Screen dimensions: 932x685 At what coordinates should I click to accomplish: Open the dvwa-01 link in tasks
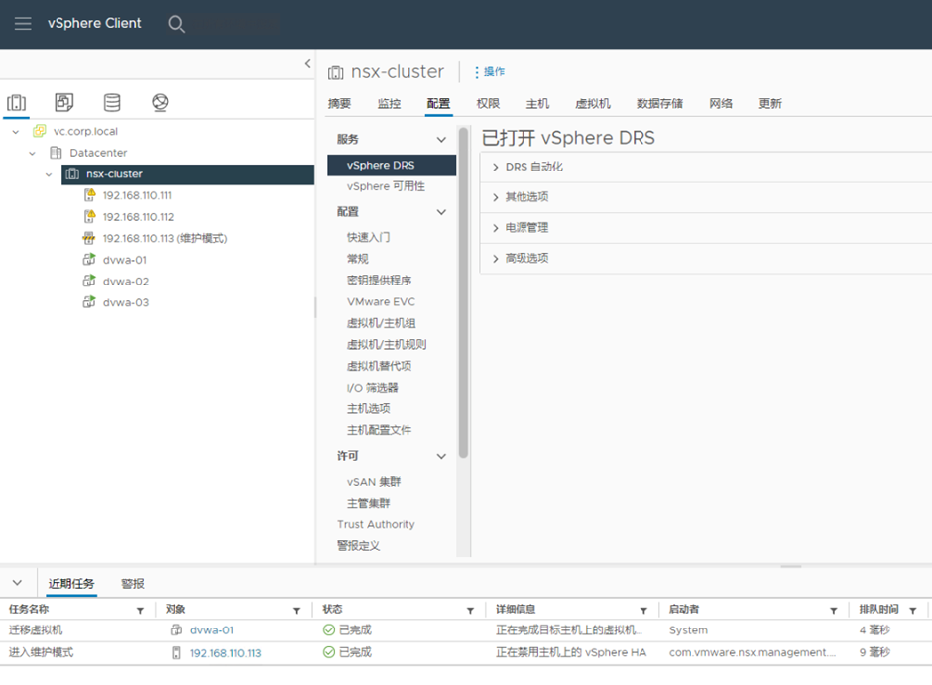212,630
